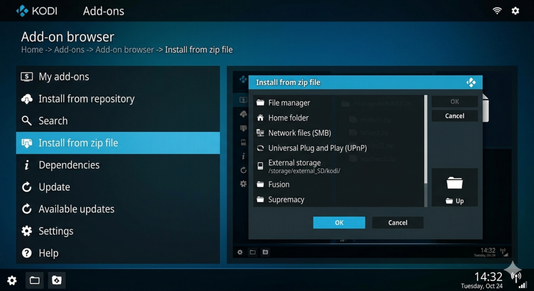
Task: Click the question mark icon beside Help
Action: (x=27, y=254)
